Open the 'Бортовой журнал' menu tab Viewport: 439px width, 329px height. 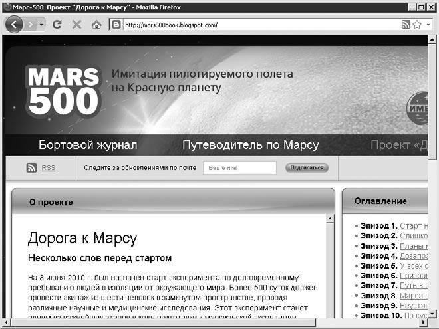[x=88, y=145]
